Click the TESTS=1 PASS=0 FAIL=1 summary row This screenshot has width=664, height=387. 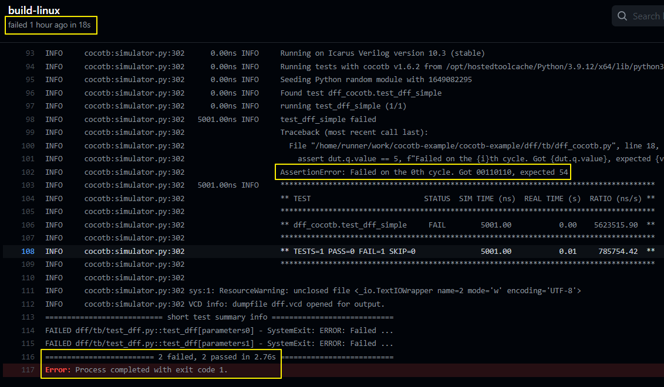point(348,251)
